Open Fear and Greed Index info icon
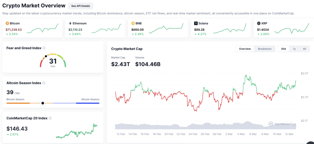The width and height of the screenshot is (314, 144). (x=44, y=48)
